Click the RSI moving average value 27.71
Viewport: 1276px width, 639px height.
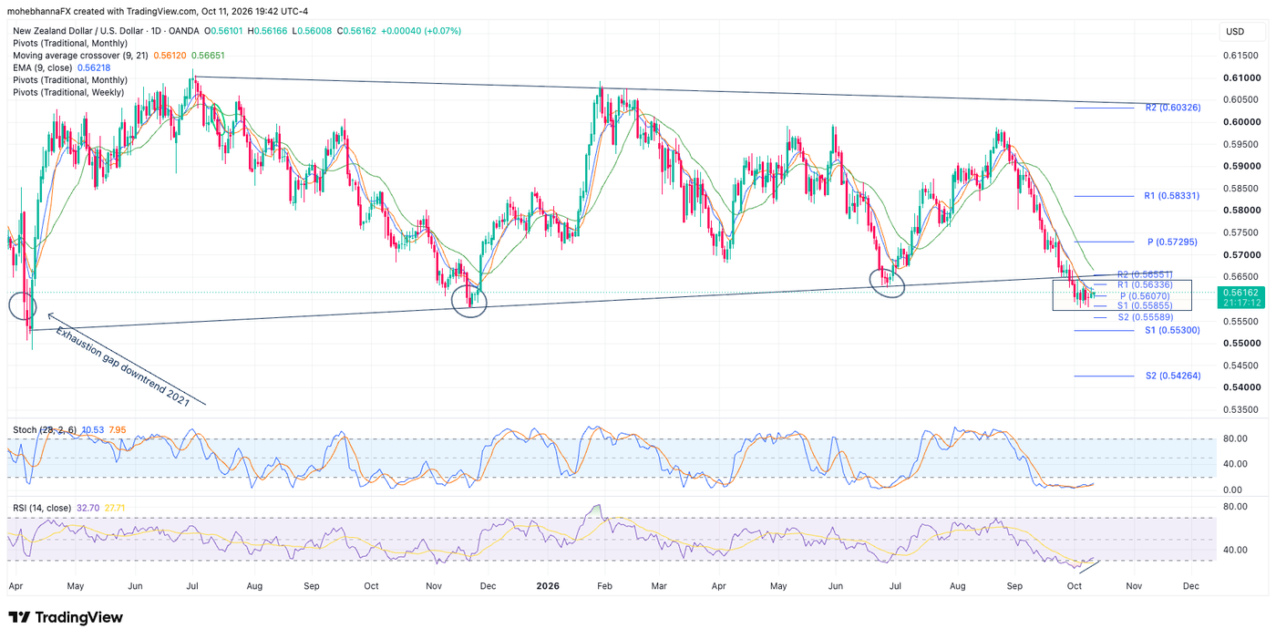pos(114,508)
